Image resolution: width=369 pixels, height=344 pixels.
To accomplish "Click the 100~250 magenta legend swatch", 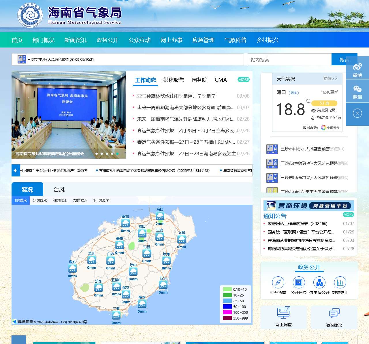I will (x=227, y=312).
